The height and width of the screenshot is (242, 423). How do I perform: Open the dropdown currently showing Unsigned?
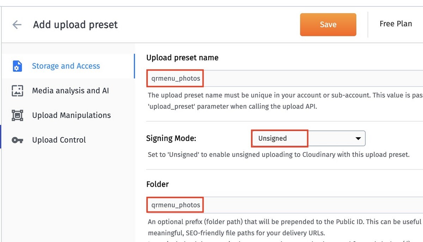point(308,138)
